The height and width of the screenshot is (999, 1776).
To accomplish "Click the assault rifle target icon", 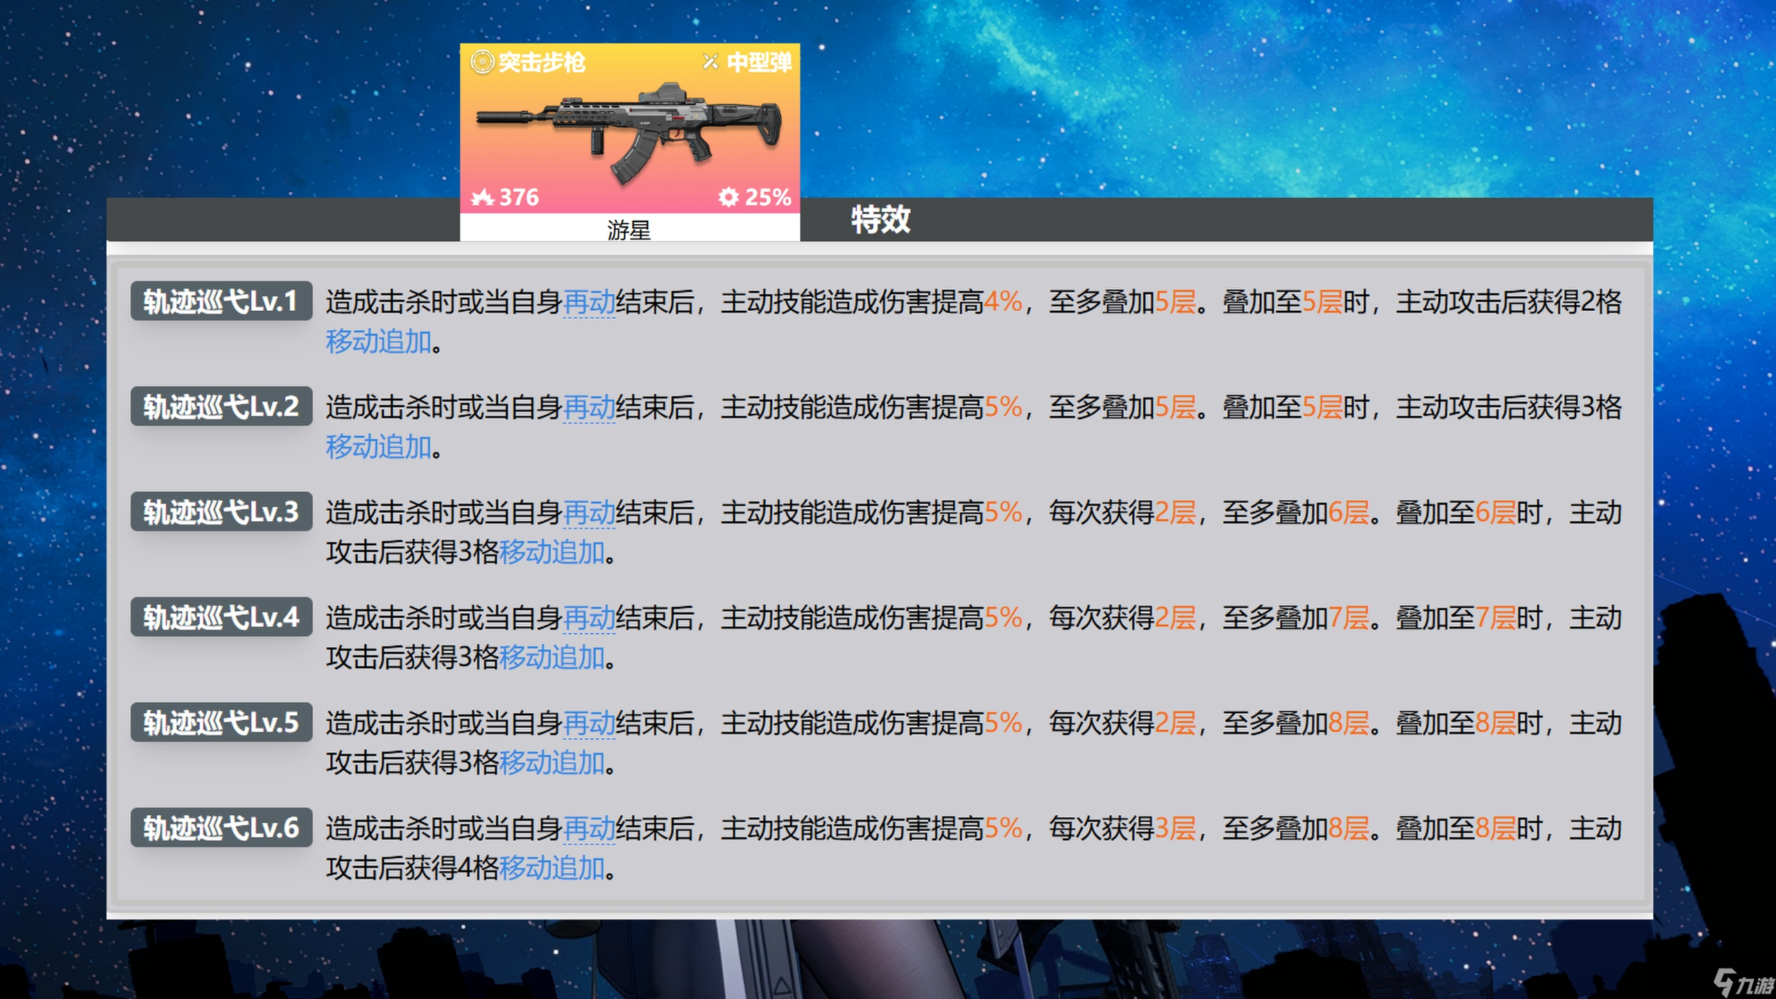I will coord(482,62).
